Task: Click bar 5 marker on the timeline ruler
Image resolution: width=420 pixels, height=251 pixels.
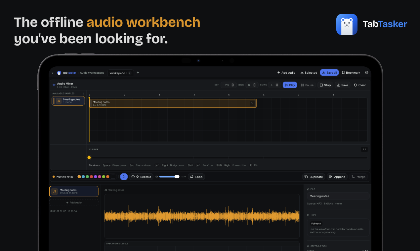Action: [229, 95]
